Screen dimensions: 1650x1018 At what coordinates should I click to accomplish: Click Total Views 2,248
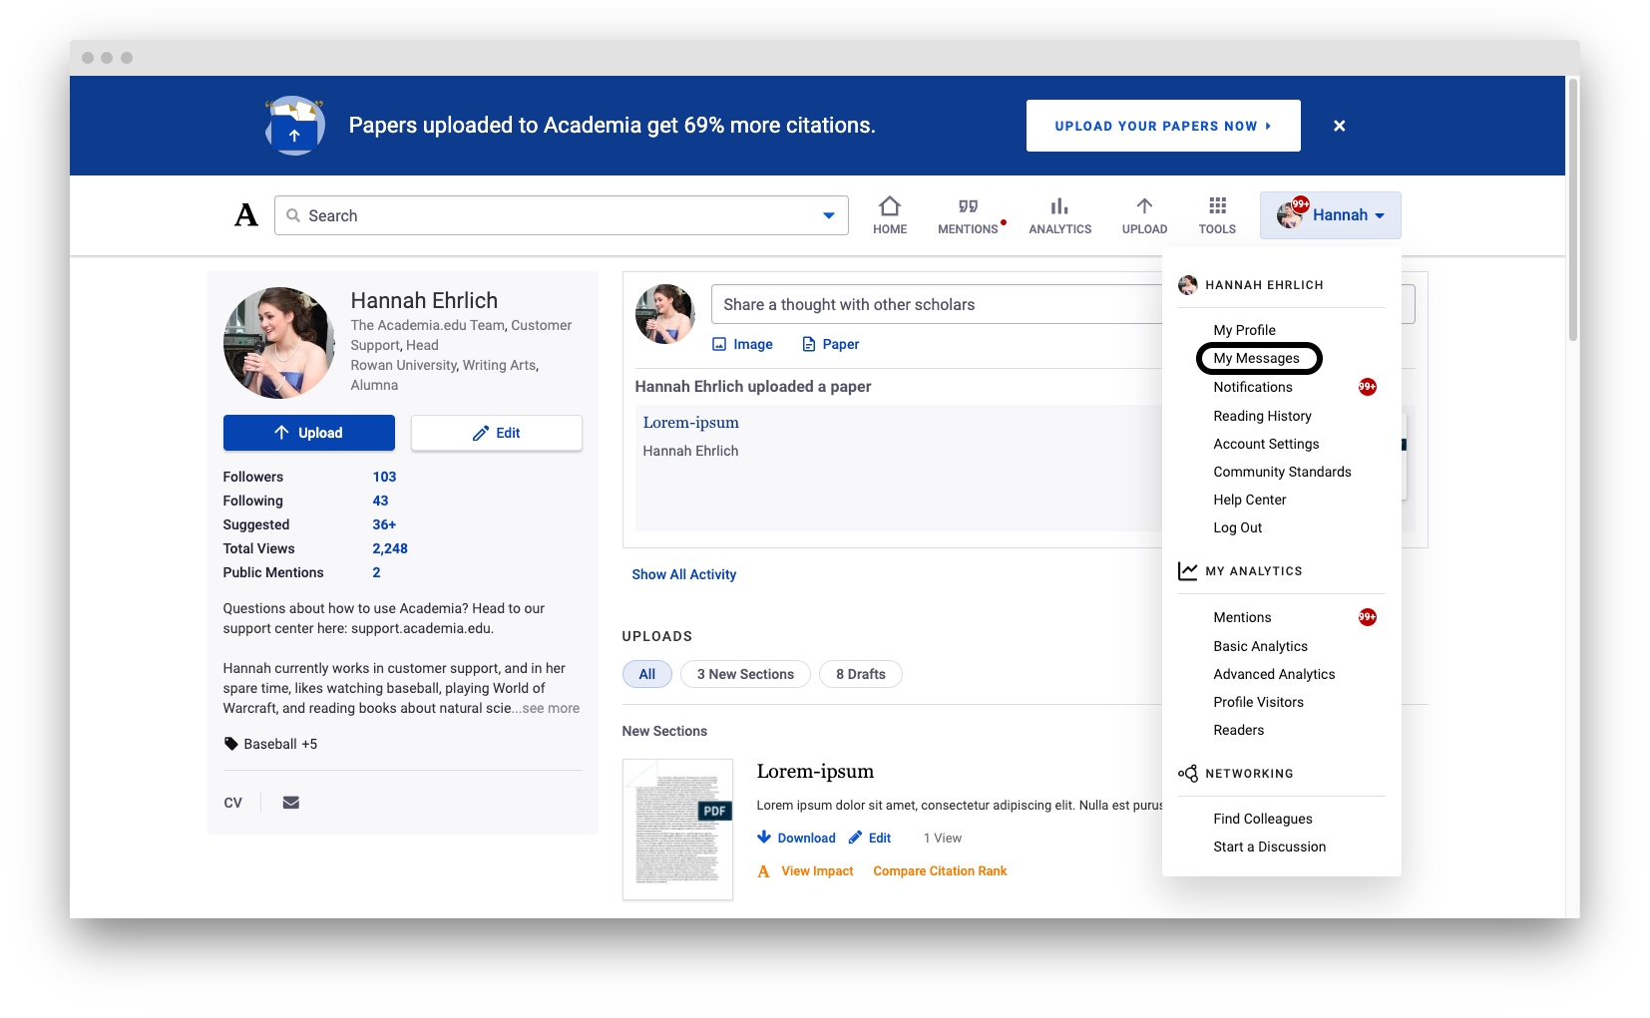click(390, 548)
